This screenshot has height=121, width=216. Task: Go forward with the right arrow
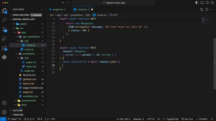[68, 3]
